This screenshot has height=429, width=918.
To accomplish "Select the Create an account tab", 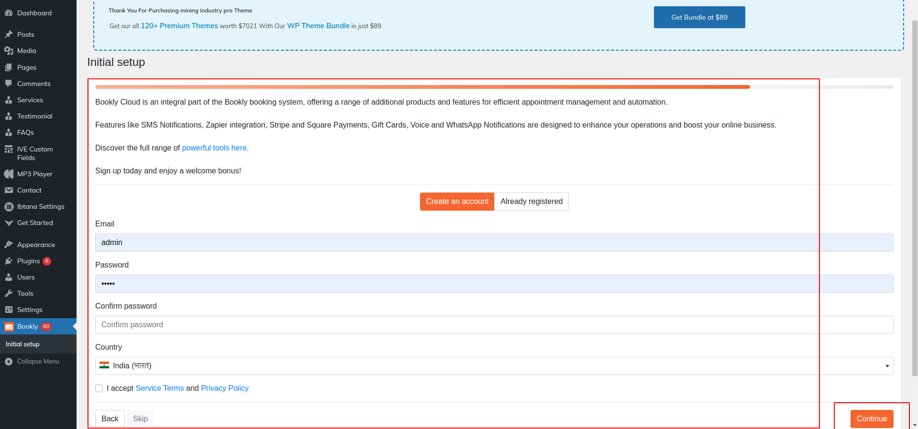I will click(457, 202).
